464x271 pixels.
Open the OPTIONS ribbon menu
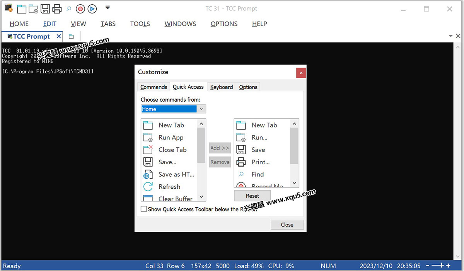(224, 24)
